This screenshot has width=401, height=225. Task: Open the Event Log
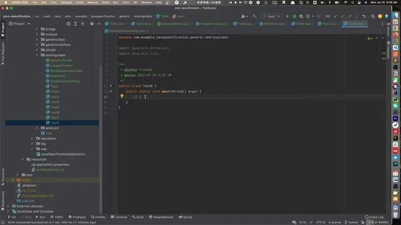pos(374,217)
